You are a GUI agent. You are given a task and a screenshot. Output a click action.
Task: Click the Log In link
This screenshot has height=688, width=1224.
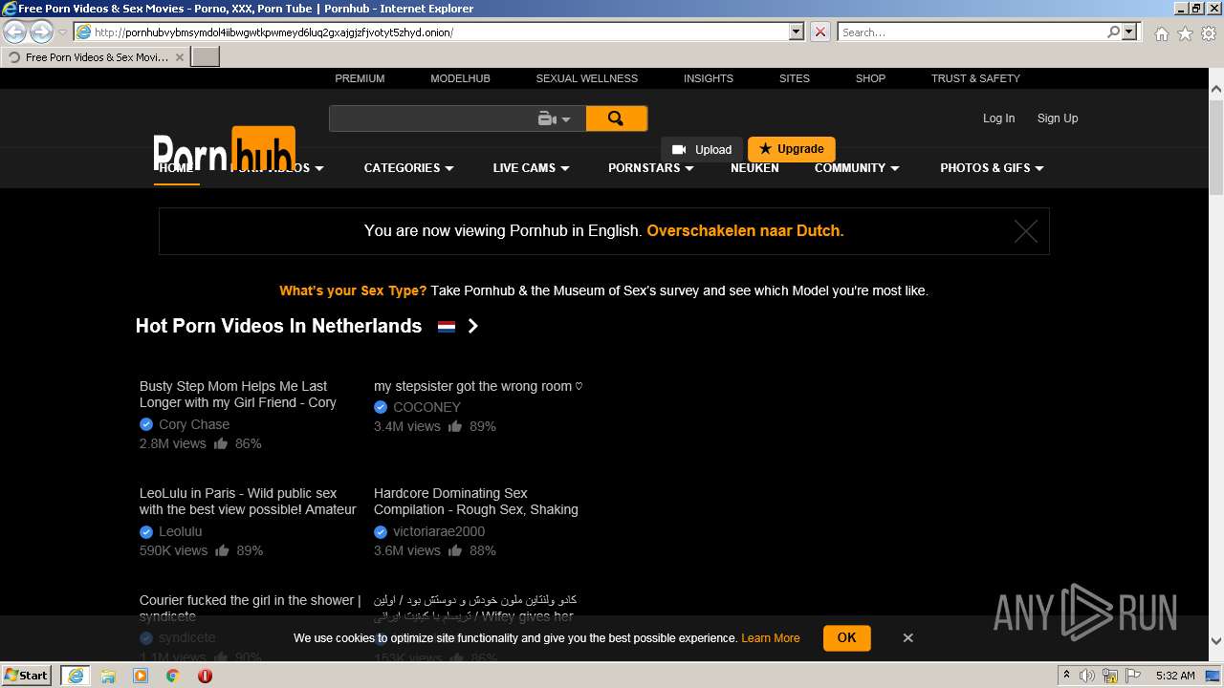coord(998,118)
